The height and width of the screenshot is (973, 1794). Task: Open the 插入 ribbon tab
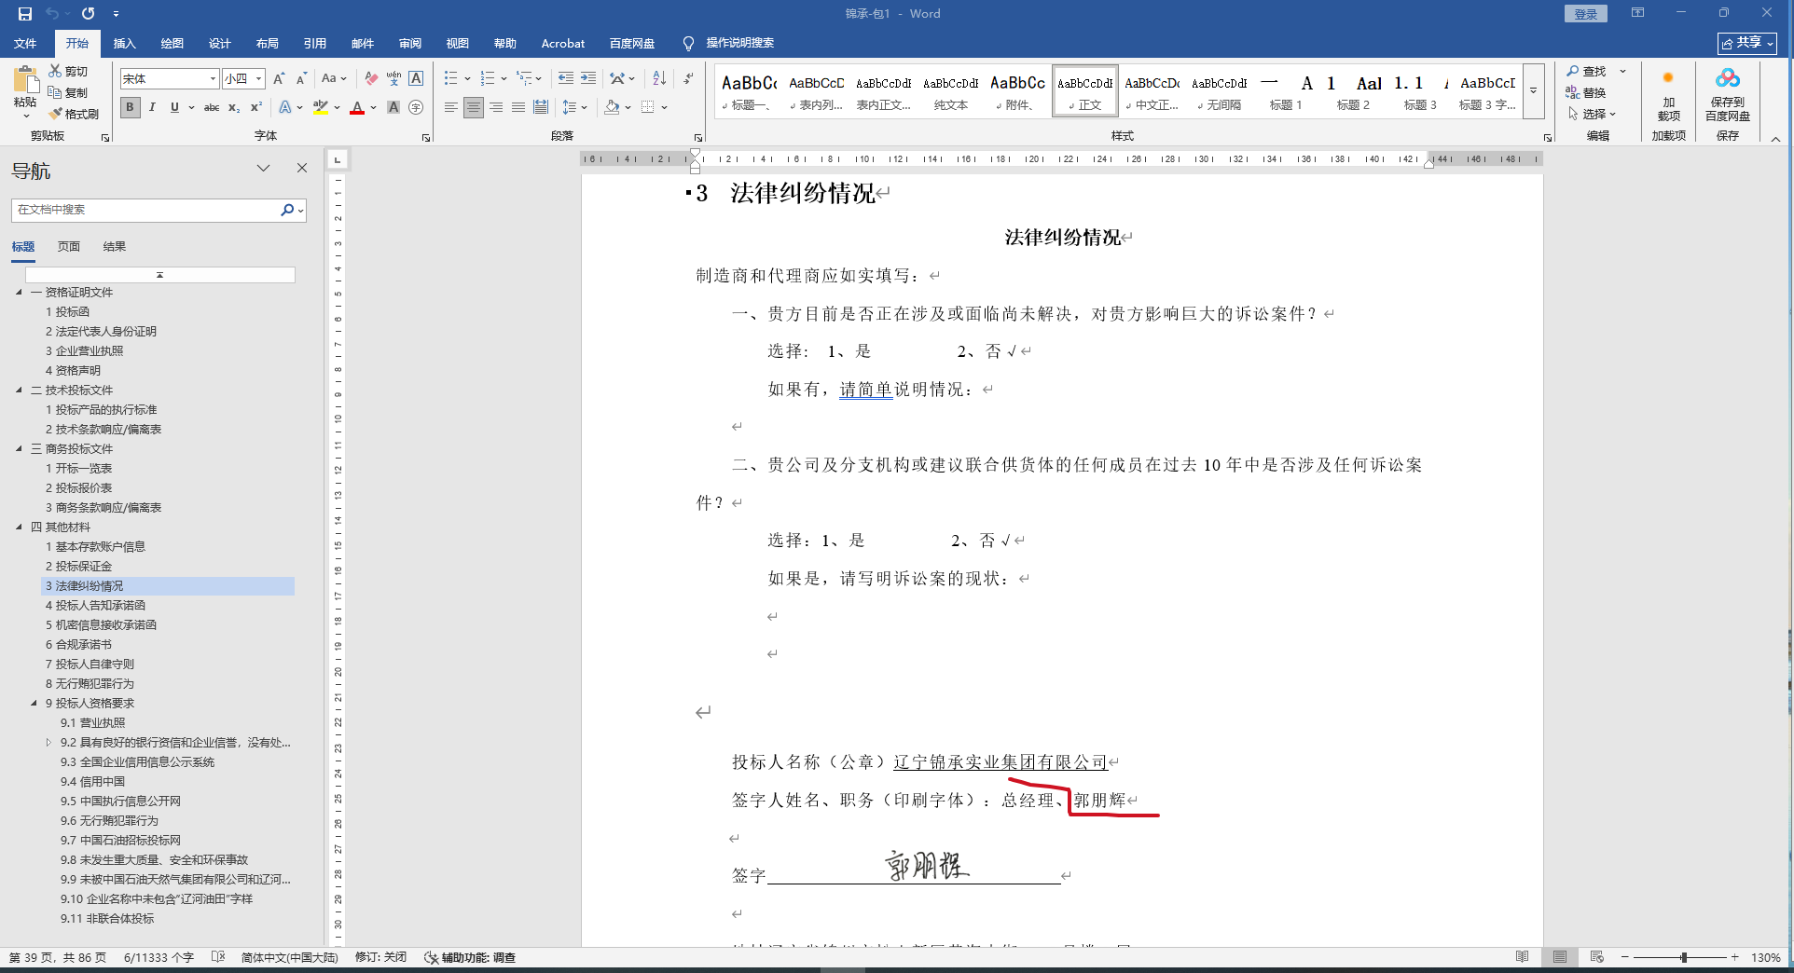(x=124, y=43)
